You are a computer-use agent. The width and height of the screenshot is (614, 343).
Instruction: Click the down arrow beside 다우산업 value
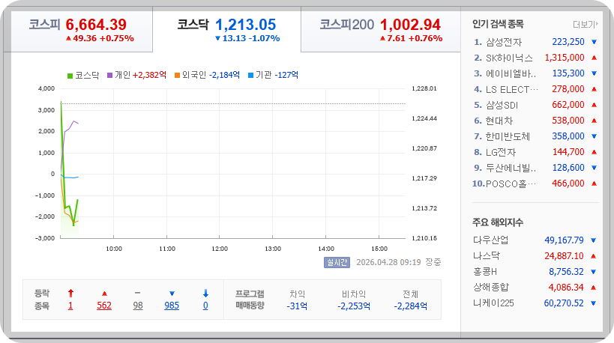pos(593,240)
